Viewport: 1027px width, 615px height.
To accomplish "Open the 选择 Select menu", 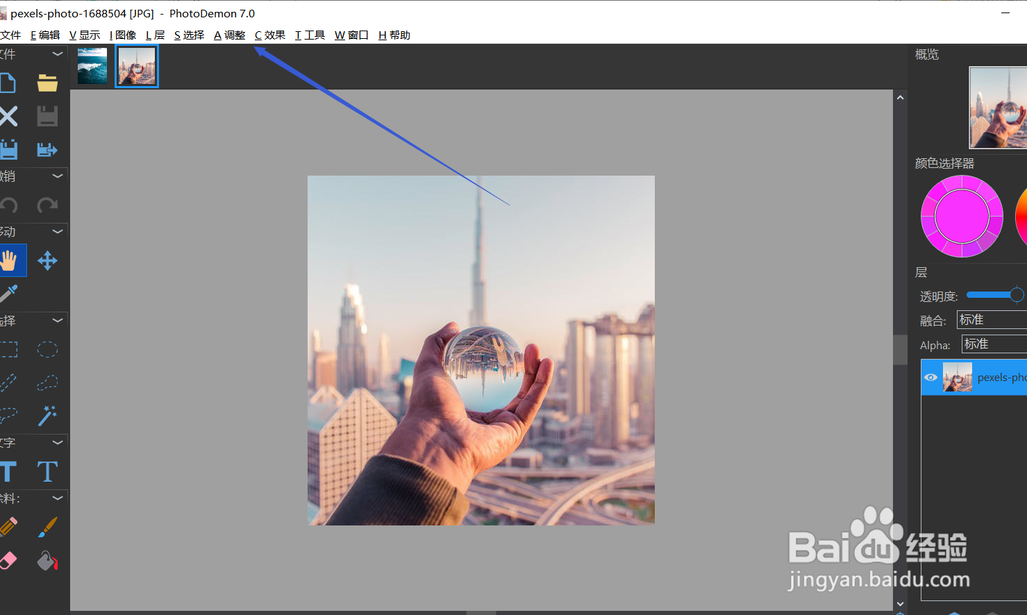I will click(x=189, y=35).
